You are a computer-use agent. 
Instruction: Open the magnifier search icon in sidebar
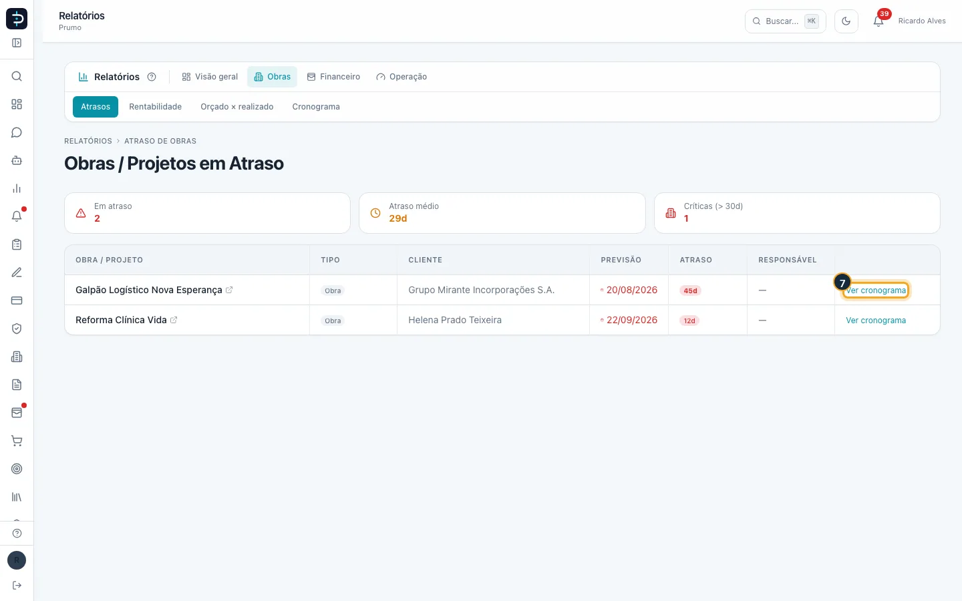point(17,76)
